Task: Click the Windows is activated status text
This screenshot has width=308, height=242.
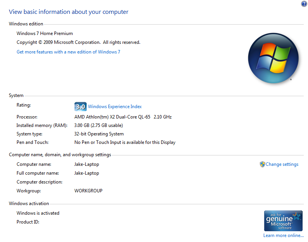Action: (38, 213)
